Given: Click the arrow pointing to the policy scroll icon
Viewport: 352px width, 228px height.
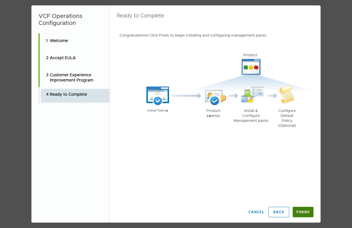Looking at the screenshot, I should click(272, 96).
